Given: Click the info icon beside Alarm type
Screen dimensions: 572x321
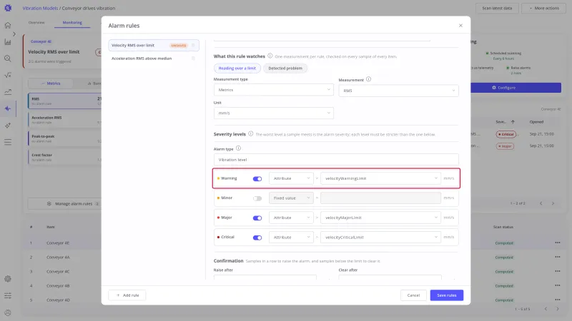Looking at the screenshot, I should (238, 148).
